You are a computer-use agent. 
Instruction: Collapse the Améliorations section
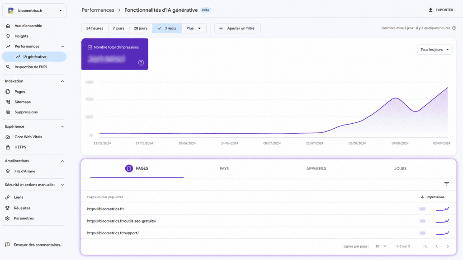[62, 161]
